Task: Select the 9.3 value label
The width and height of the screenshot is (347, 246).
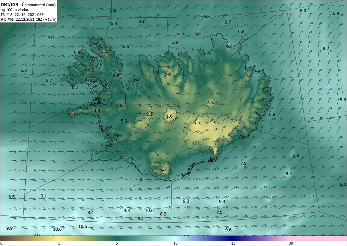Action: (186, 201)
